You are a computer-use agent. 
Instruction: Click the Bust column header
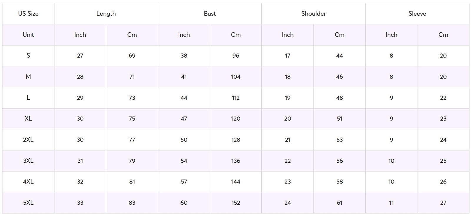pyautogui.click(x=210, y=14)
